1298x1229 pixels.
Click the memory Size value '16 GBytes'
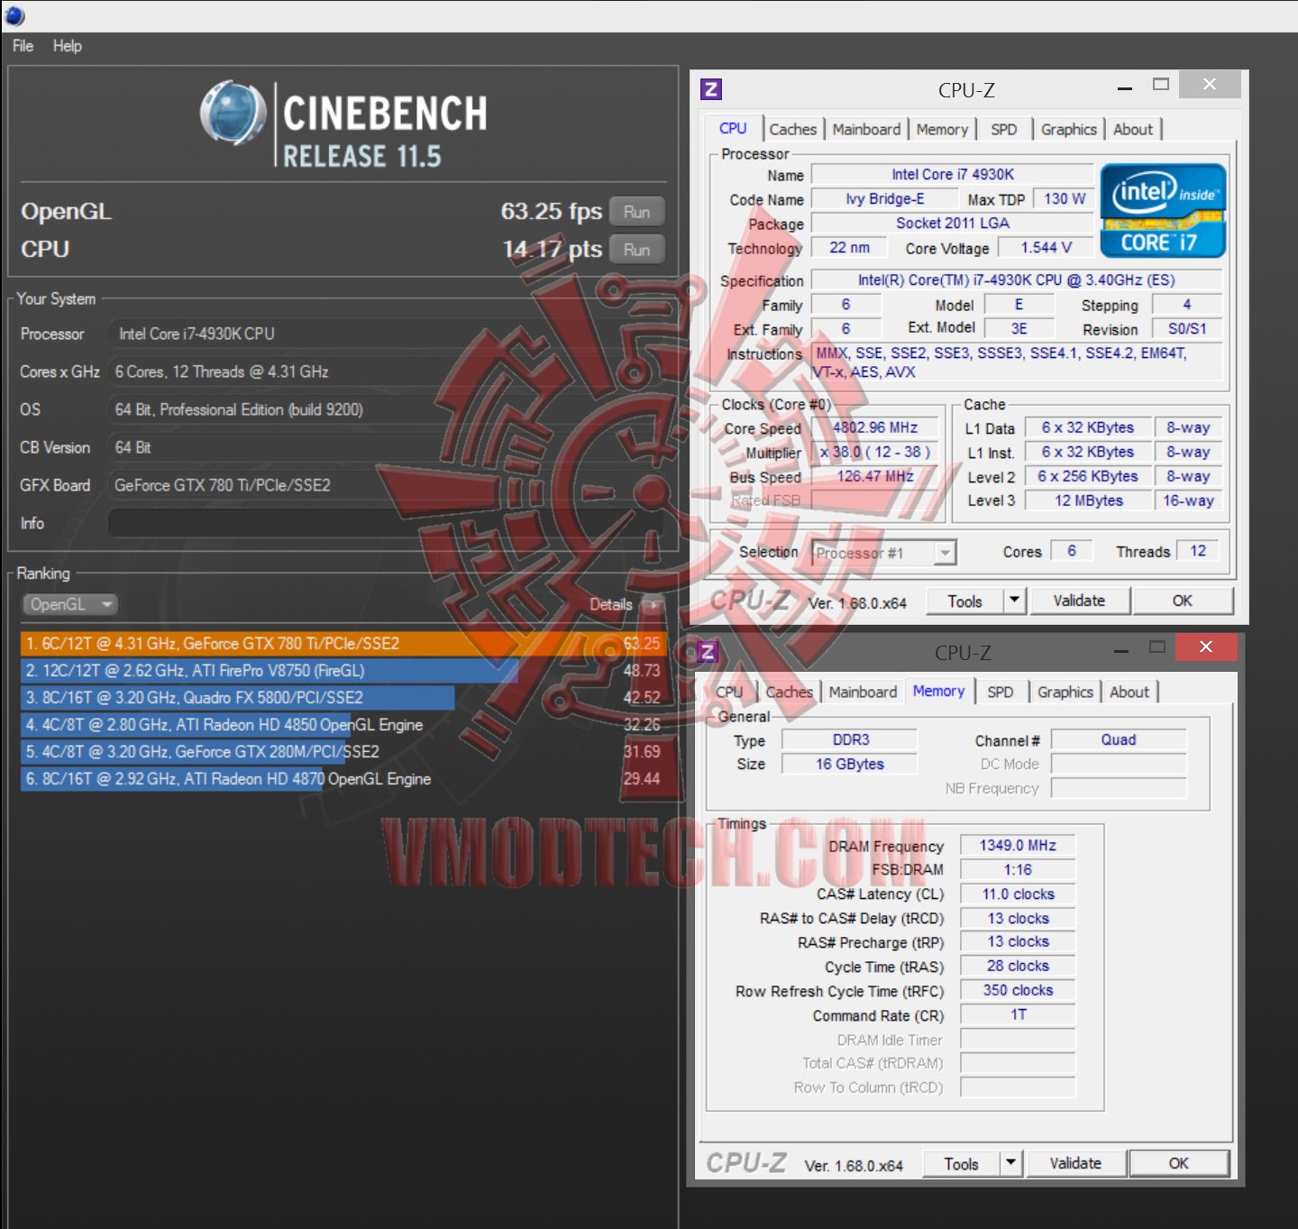pyautogui.click(x=850, y=764)
